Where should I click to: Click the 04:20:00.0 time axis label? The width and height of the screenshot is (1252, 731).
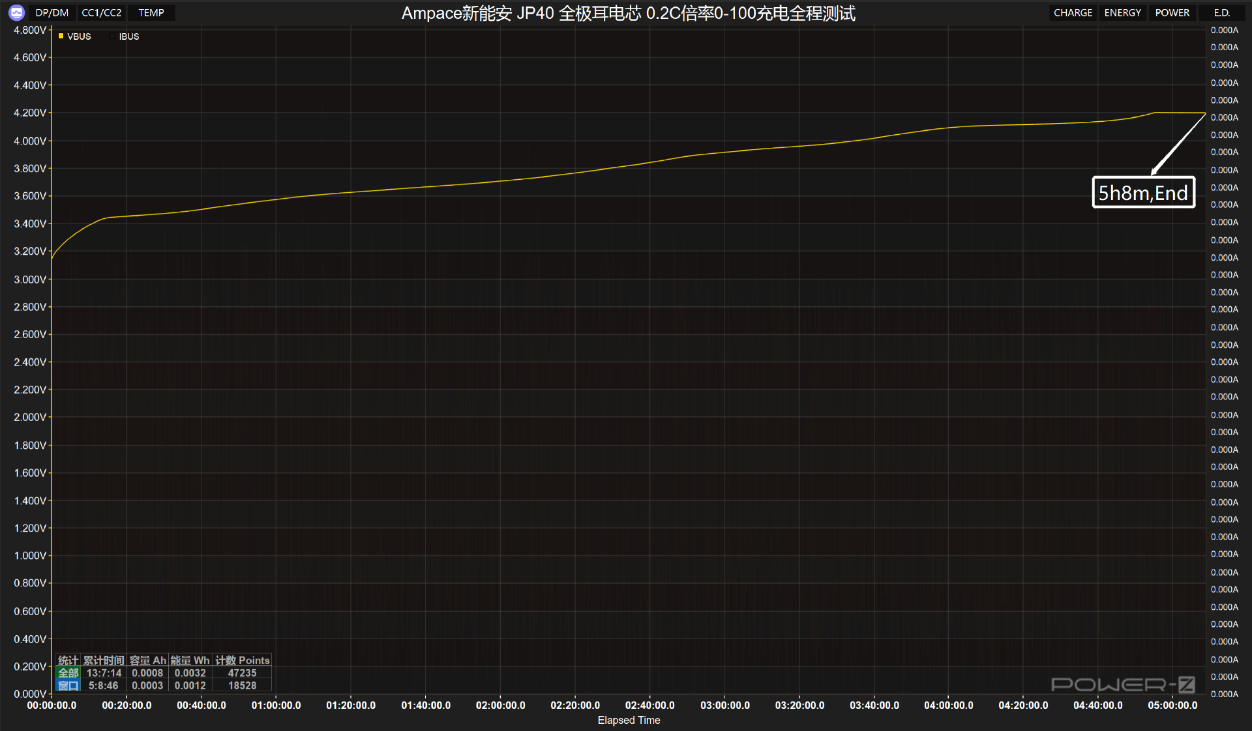1023,705
